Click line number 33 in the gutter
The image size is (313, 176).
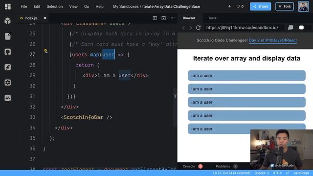tap(32, 117)
